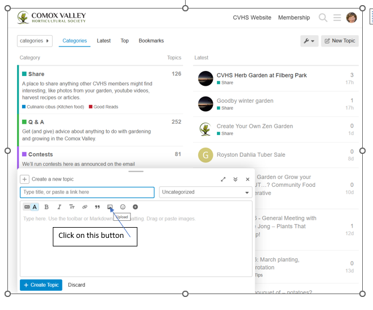Minimize the composer panel with double chevron

click(x=236, y=179)
